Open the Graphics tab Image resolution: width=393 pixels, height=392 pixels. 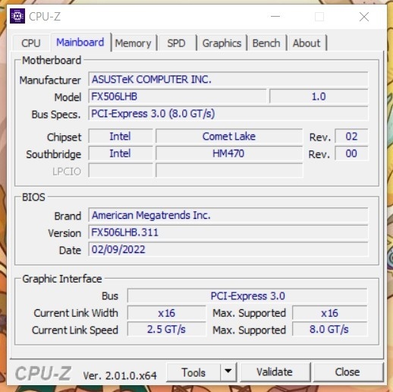[222, 43]
